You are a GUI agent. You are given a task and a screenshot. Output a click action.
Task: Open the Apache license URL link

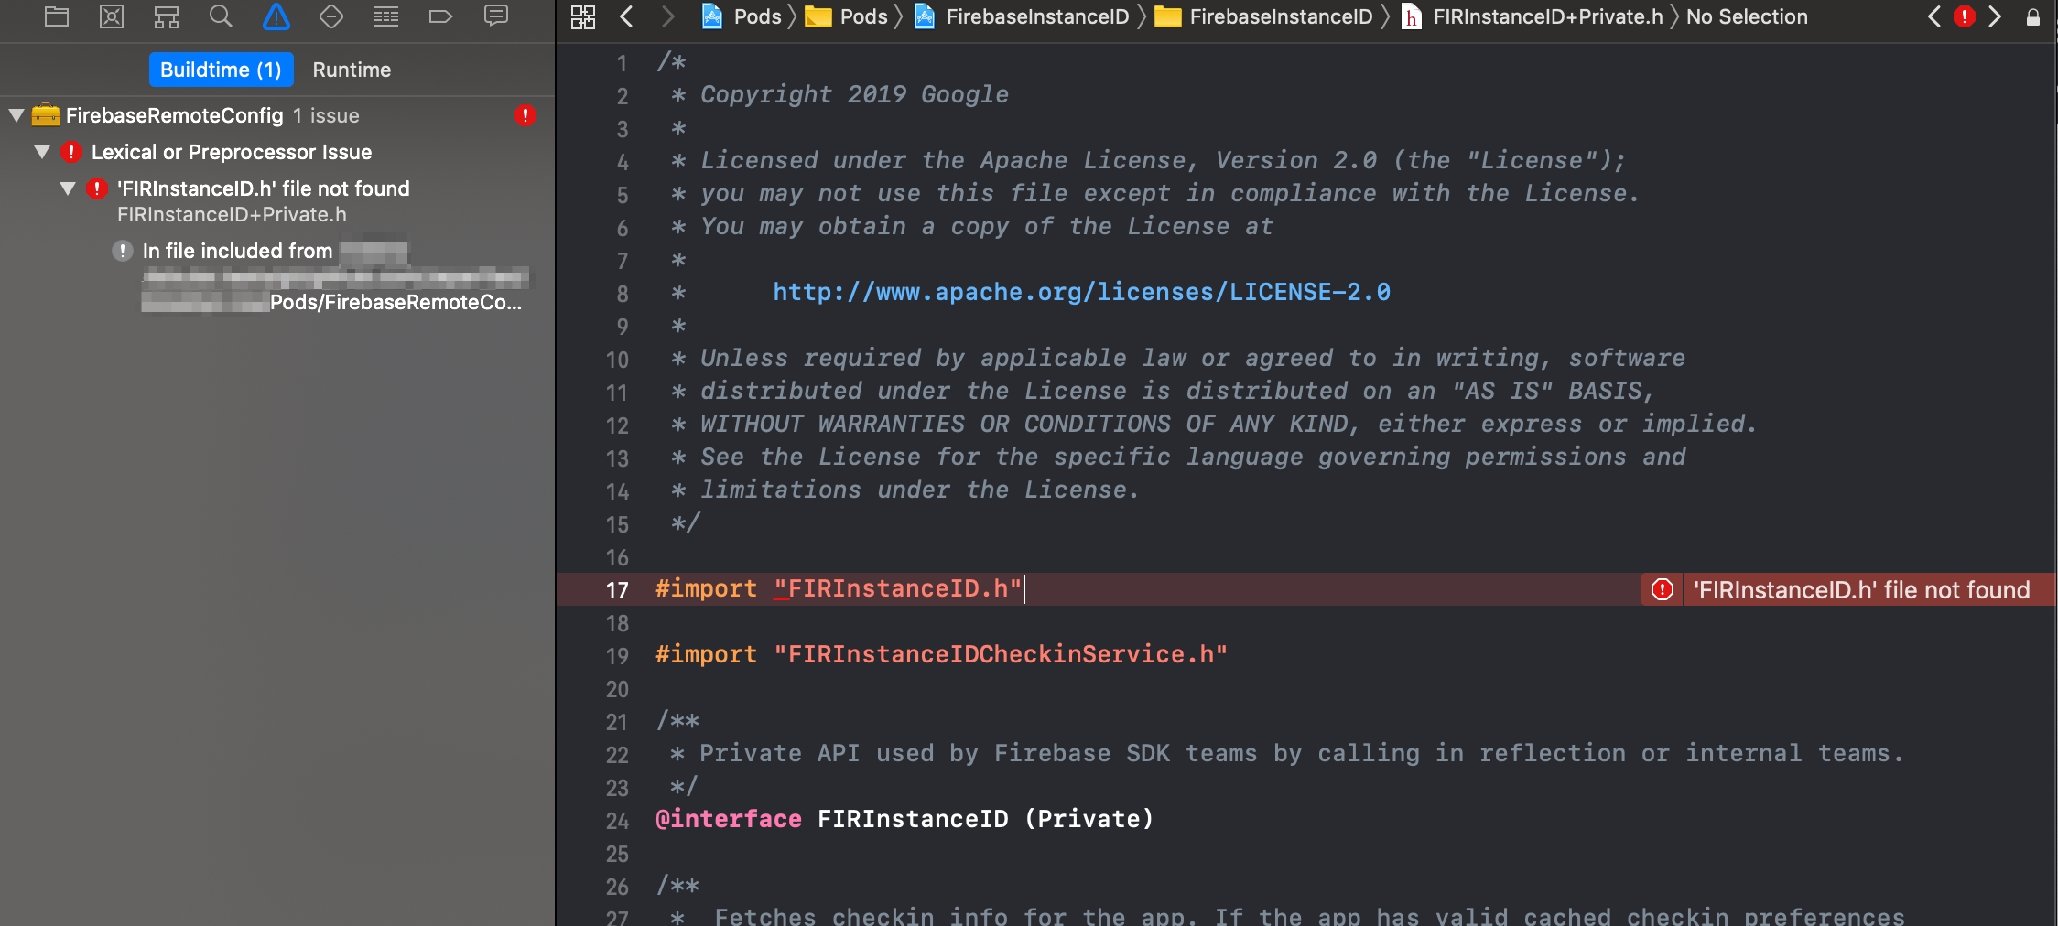1081,292
